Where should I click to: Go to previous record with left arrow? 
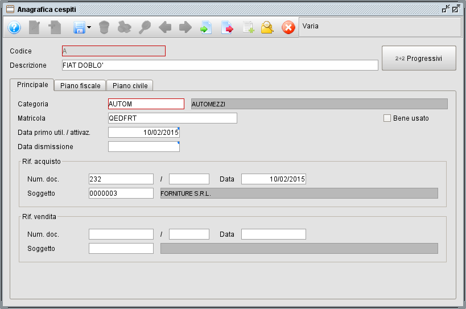tap(165, 28)
